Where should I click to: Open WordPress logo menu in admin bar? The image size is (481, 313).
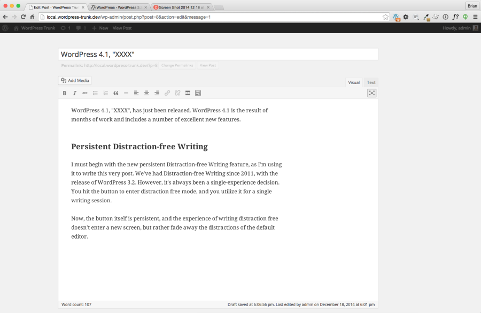pyautogui.click(x=5, y=28)
